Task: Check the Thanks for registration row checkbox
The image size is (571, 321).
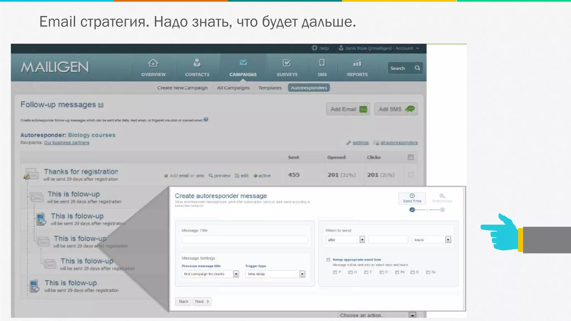Action: coord(410,175)
